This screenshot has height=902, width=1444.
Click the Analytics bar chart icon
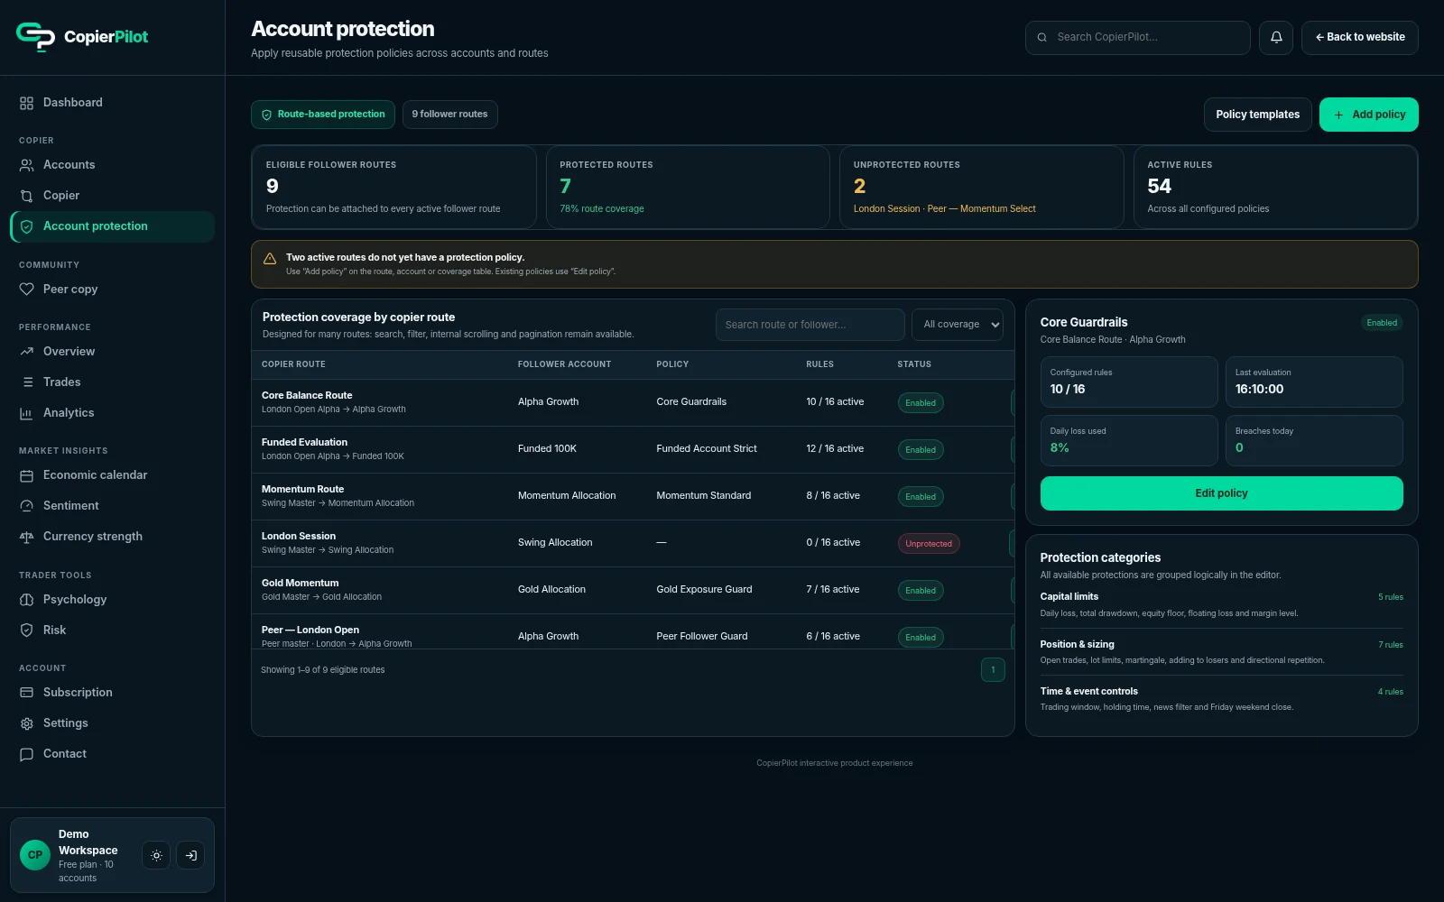26,413
